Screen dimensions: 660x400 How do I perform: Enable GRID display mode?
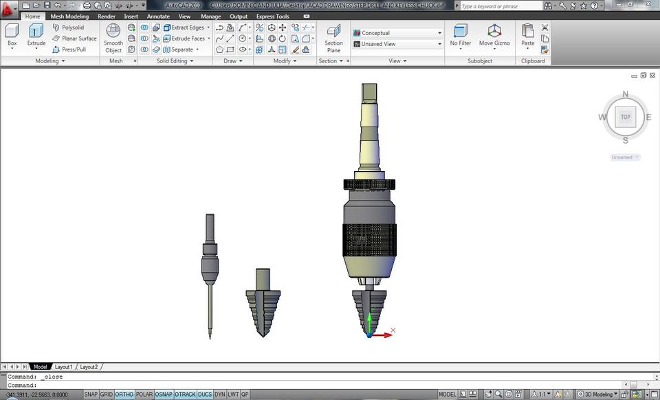[x=106, y=394]
